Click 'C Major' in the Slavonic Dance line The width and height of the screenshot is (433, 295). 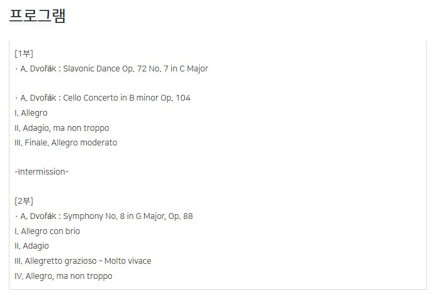click(x=194, y=69)
